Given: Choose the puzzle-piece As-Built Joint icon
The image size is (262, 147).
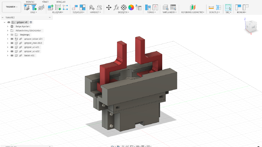Looking at the screenshot, I should click(82, 8).
